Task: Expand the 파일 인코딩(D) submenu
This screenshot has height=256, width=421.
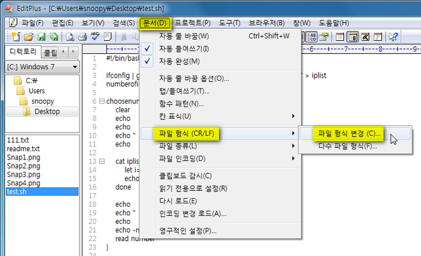Action: [x=220, y=159]
